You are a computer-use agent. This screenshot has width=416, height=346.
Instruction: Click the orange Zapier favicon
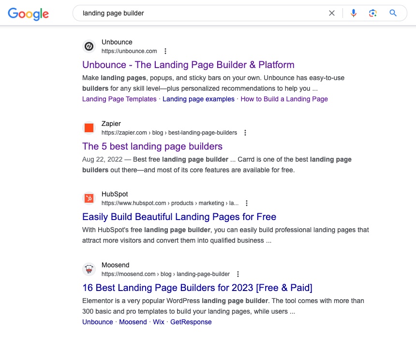pos(89,128)
